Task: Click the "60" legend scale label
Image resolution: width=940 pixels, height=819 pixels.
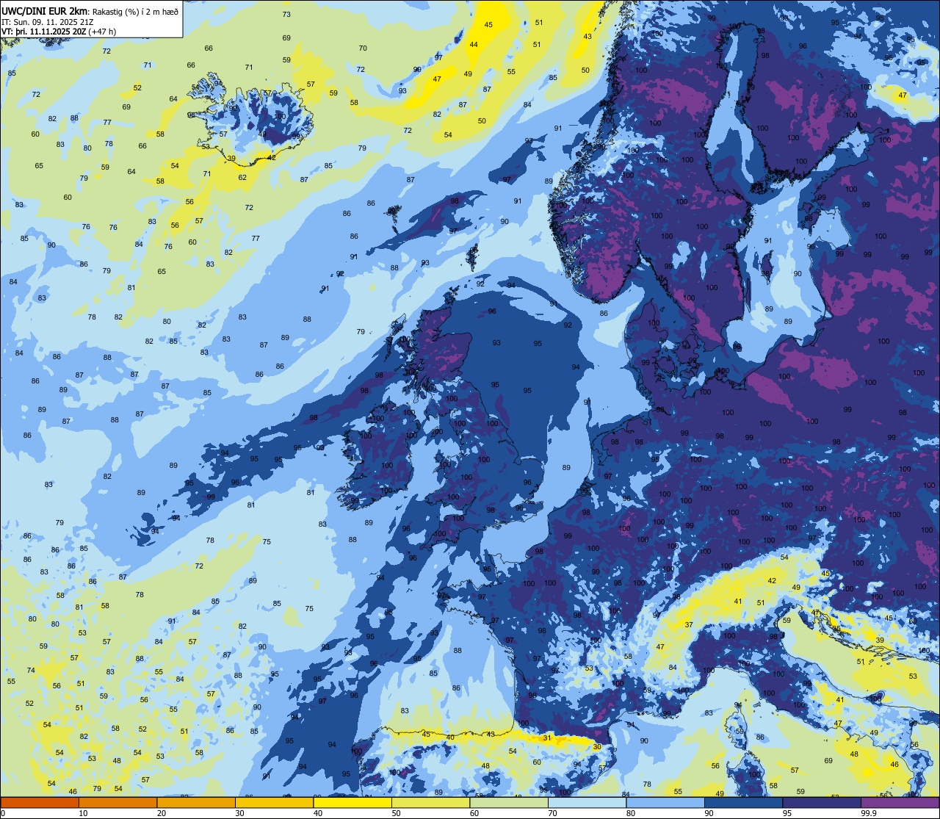Action: 475,813
